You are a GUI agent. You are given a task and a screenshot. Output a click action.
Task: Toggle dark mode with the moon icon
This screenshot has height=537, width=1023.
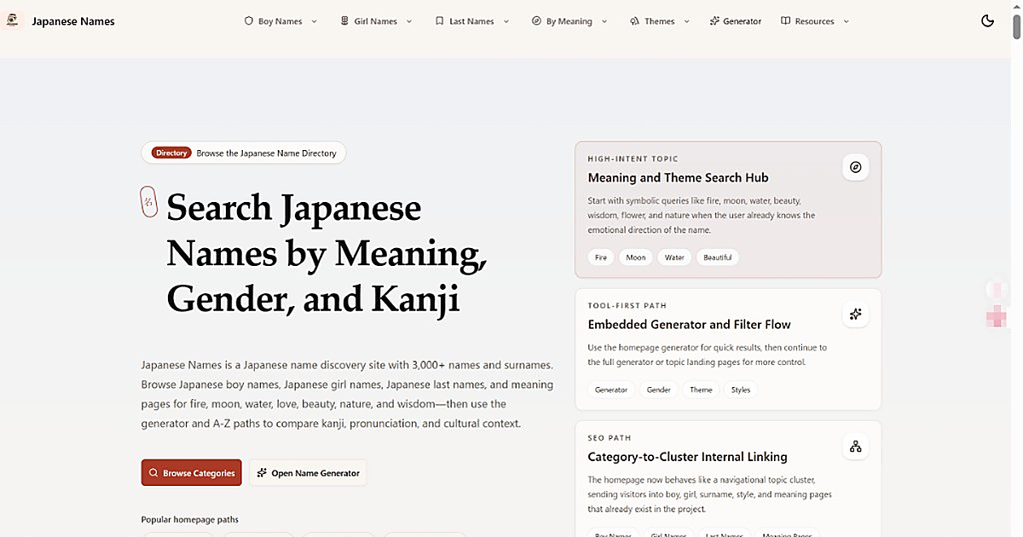click(x=988, y=21)
